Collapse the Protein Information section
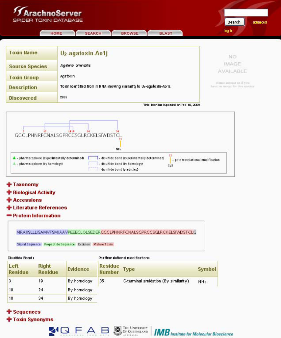The width and height of the screenshot is (281, 338). (x=33, y=216)
